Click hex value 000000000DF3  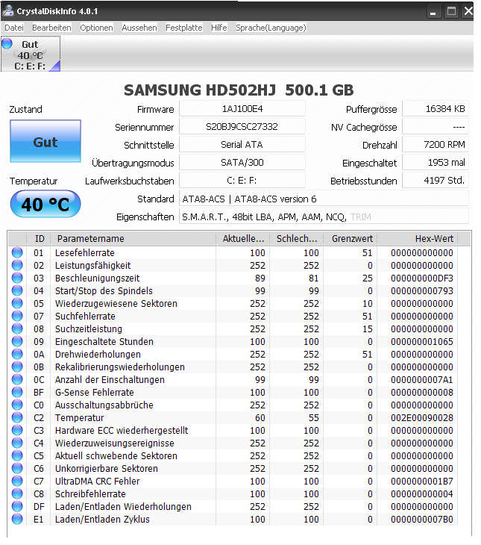pos(421,278)
